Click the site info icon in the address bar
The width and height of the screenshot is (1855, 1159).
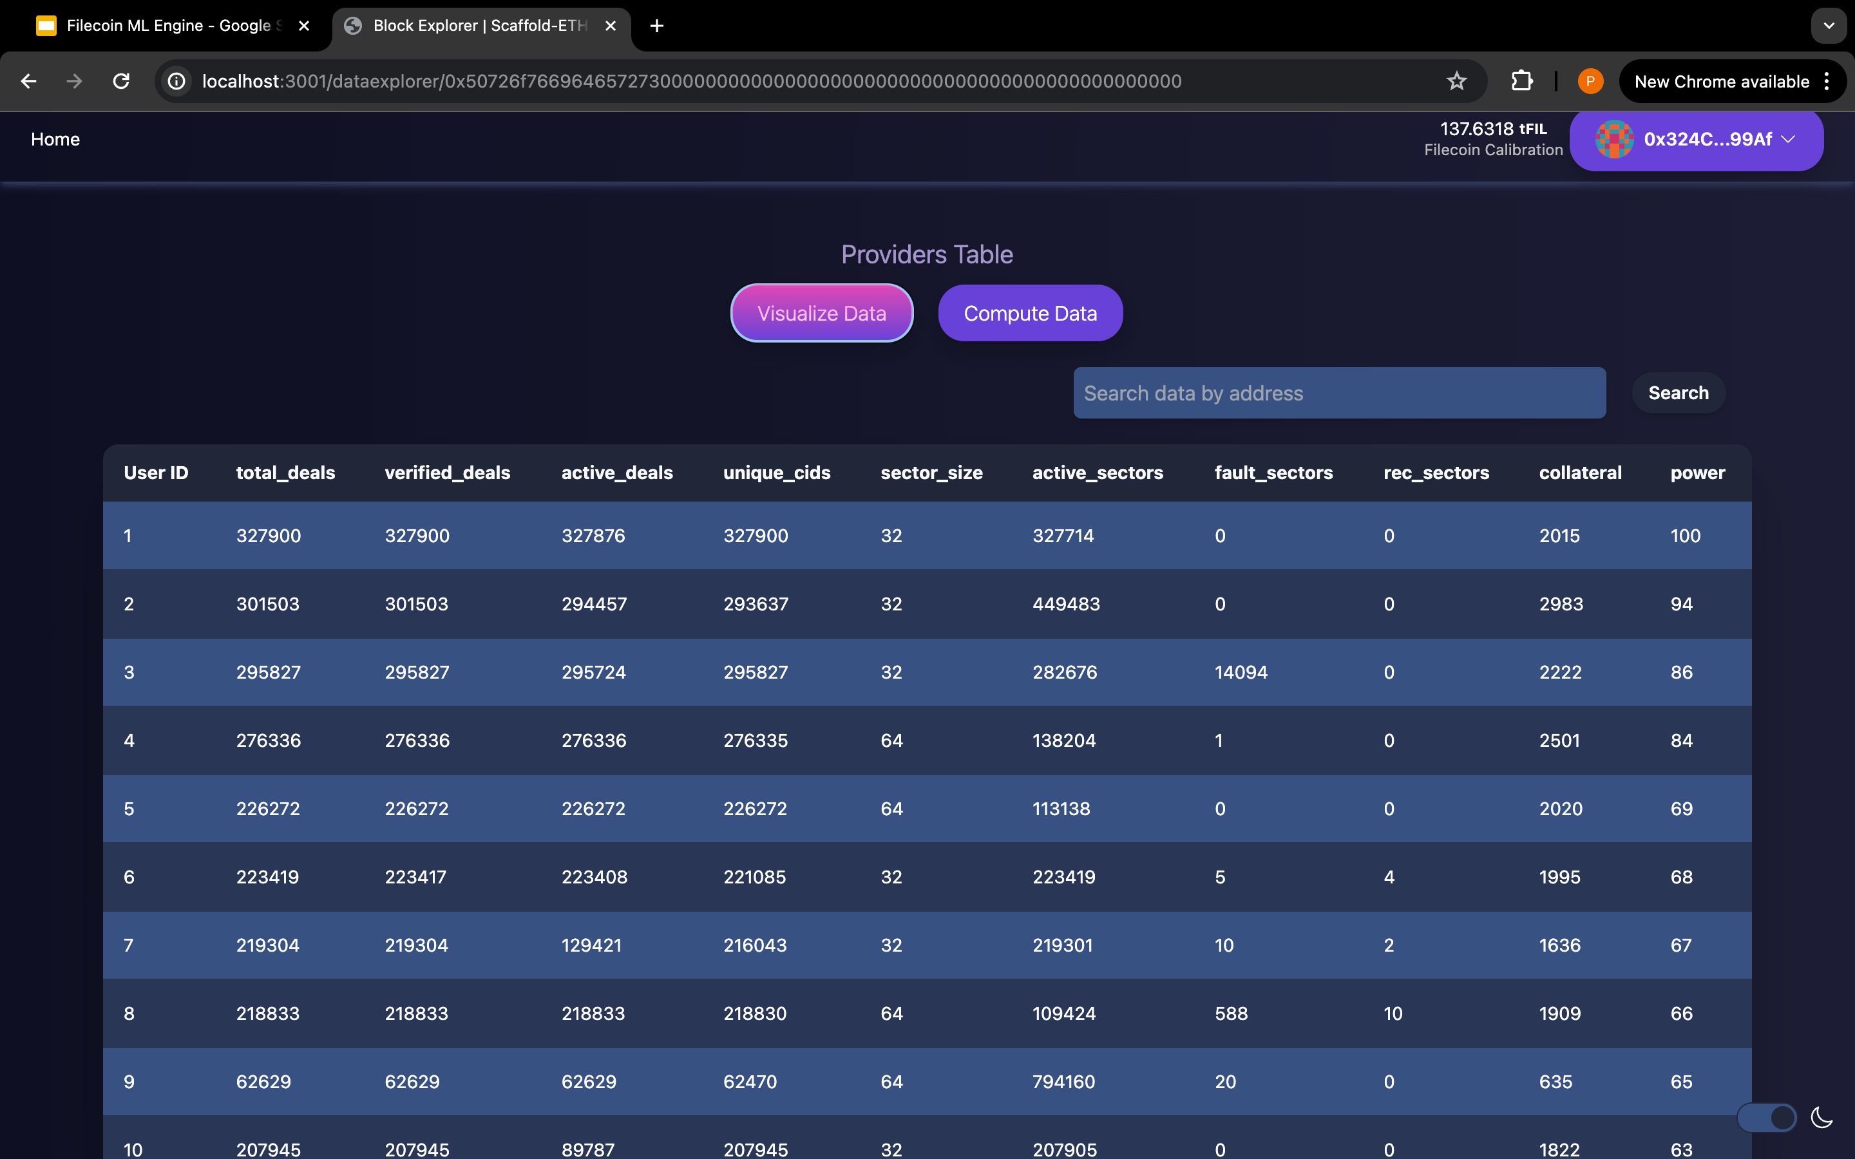(176, 81)
